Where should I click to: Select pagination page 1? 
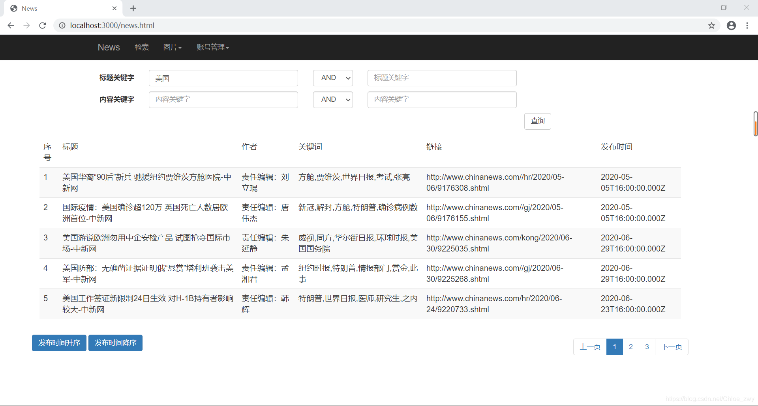coord(615,347)
